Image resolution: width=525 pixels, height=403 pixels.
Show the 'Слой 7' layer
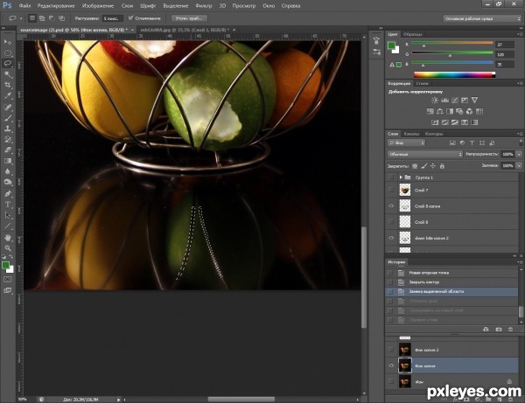coord(391,190)
